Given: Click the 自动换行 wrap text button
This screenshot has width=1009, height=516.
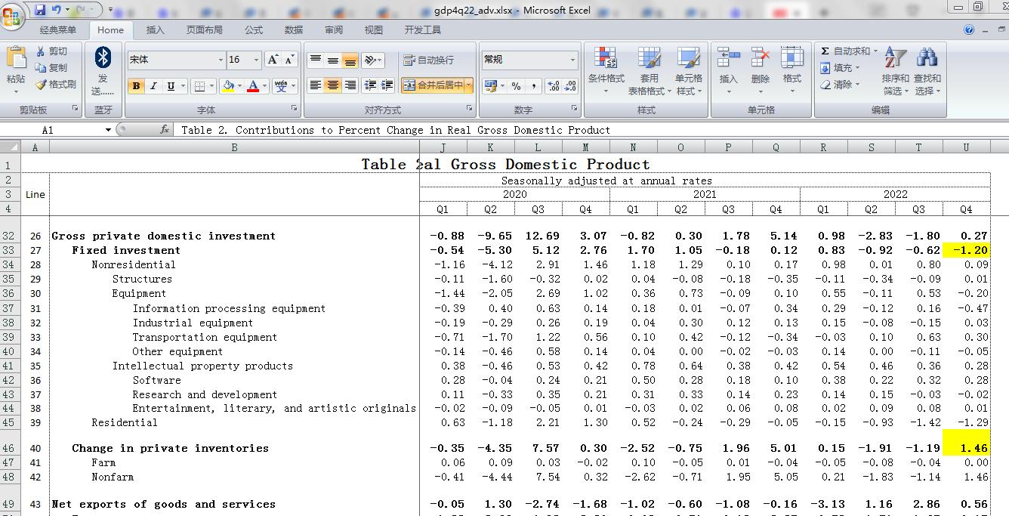Looking at the screenshot, I should coord(428,60).
